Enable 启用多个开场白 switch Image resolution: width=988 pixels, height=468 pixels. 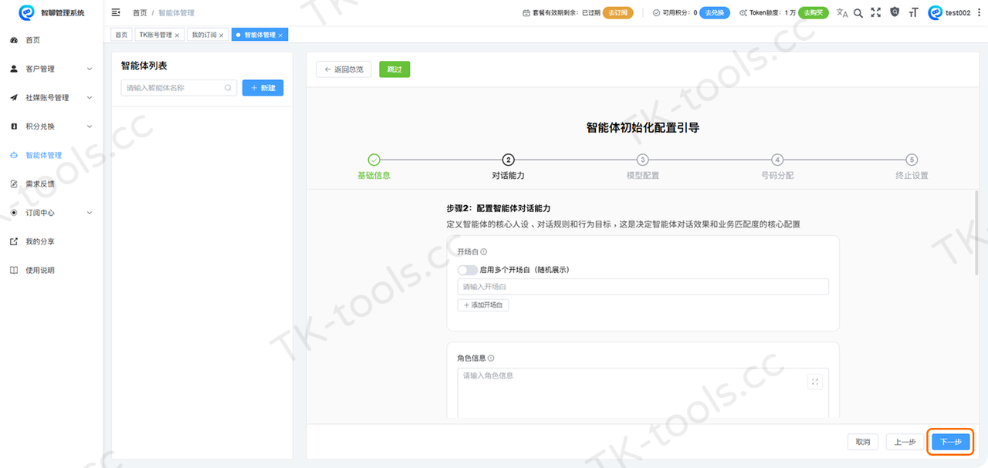[467, 270]
